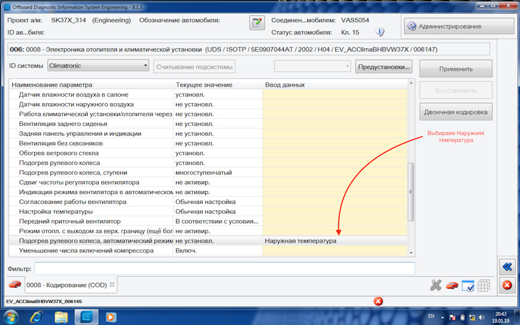Click the crossed tools icon in the bottom toolbar
Viewport: 520px width, 325px height.
click(435, 285)
